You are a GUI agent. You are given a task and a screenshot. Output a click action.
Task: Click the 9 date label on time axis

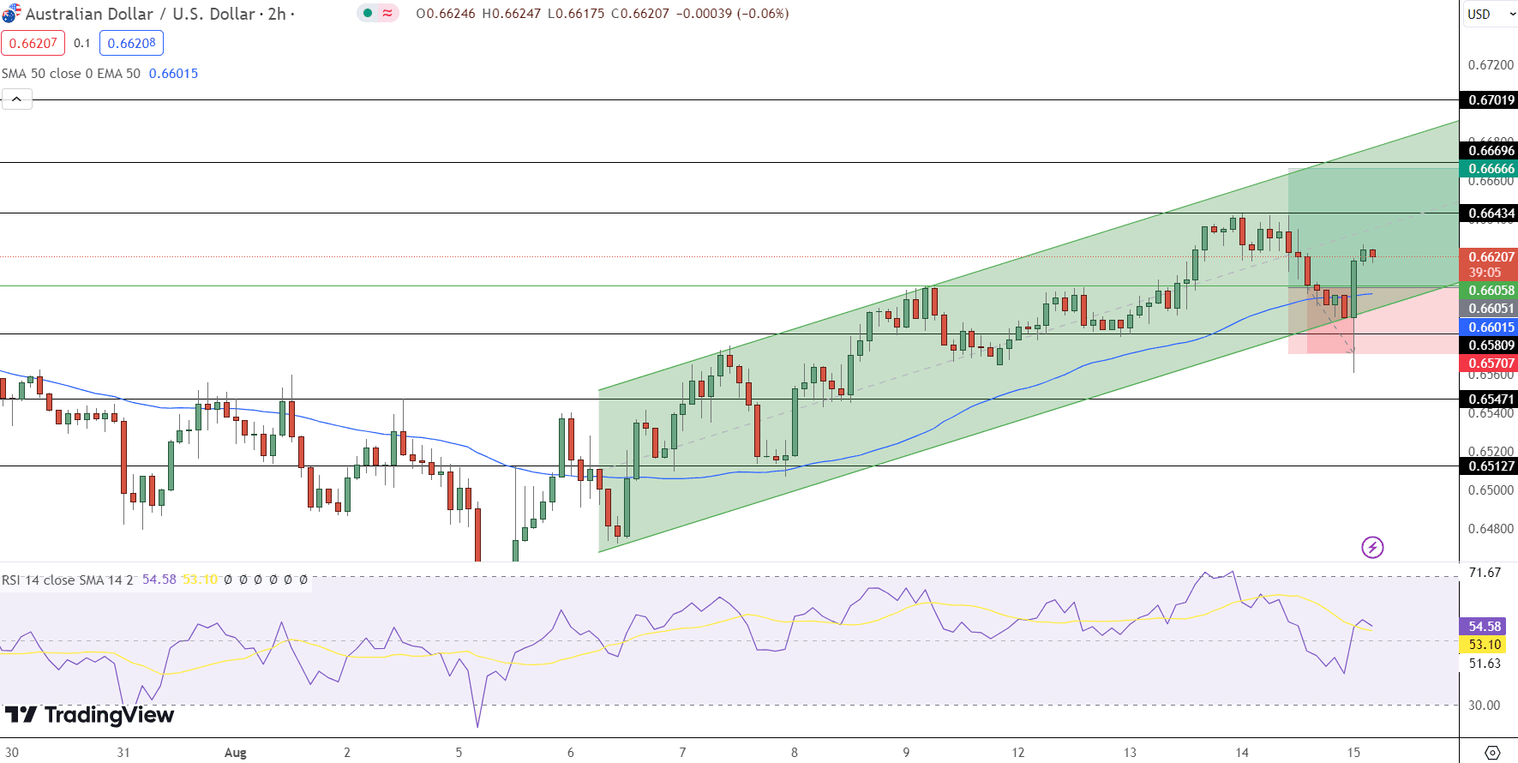click(906, 753)
